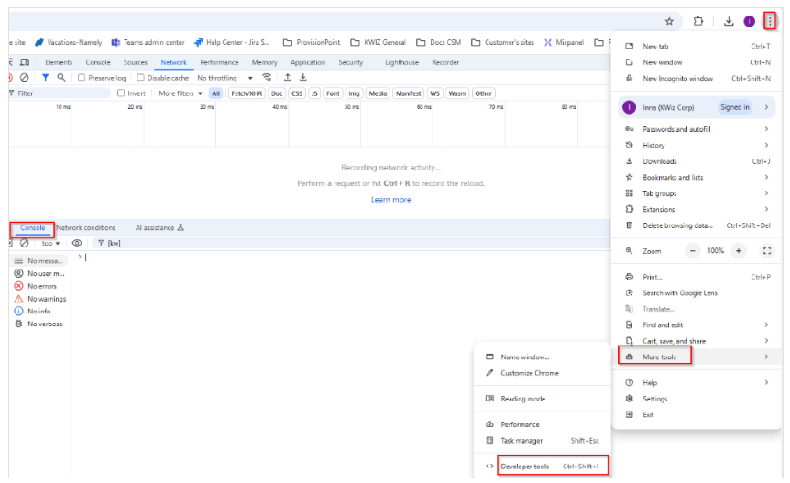The height and width of the screenshot is (483, 790).
Task: Select the All request type filter
Action: tap(215, 93)
